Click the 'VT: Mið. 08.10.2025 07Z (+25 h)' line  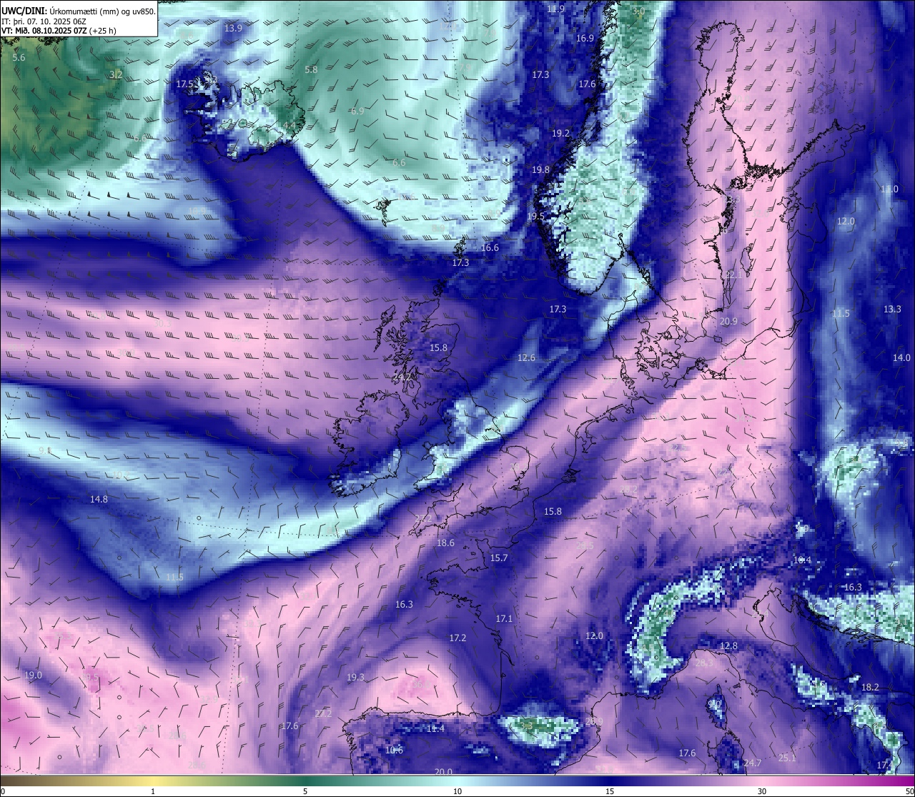pyautogui.click(x=59, y=31)
